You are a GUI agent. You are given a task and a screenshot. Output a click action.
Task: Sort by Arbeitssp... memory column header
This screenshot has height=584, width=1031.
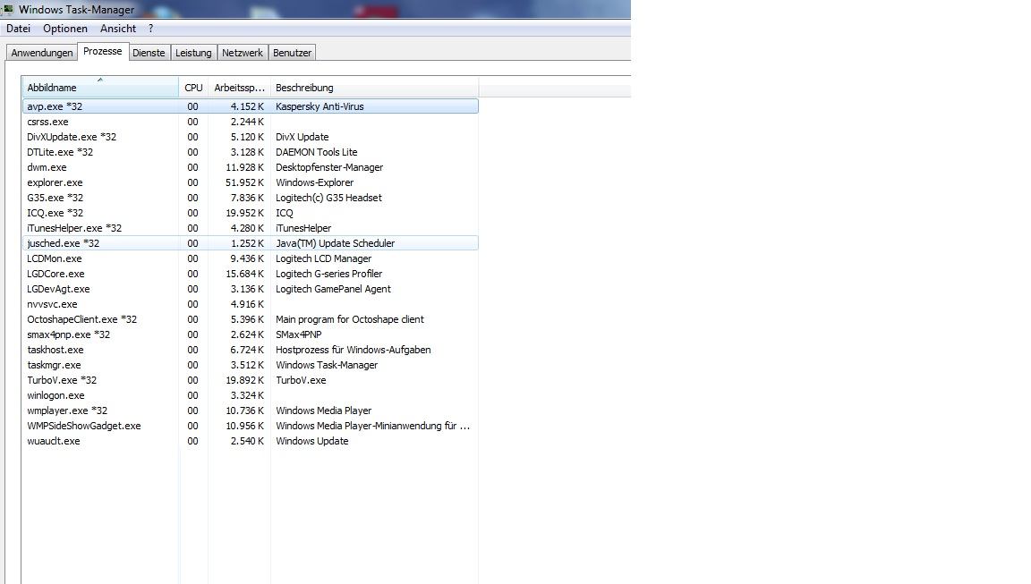[x=239, y=88]
